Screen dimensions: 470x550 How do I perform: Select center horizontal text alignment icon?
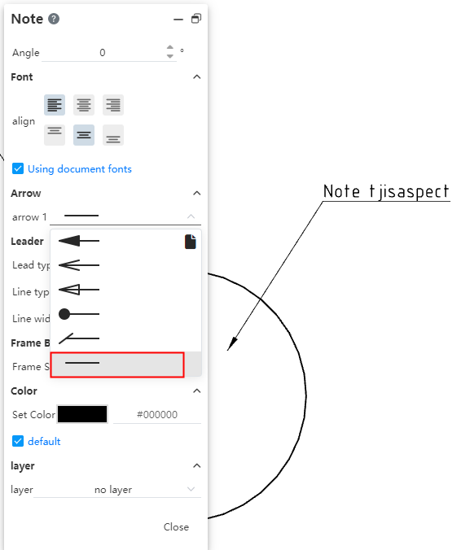click(84, 105)
